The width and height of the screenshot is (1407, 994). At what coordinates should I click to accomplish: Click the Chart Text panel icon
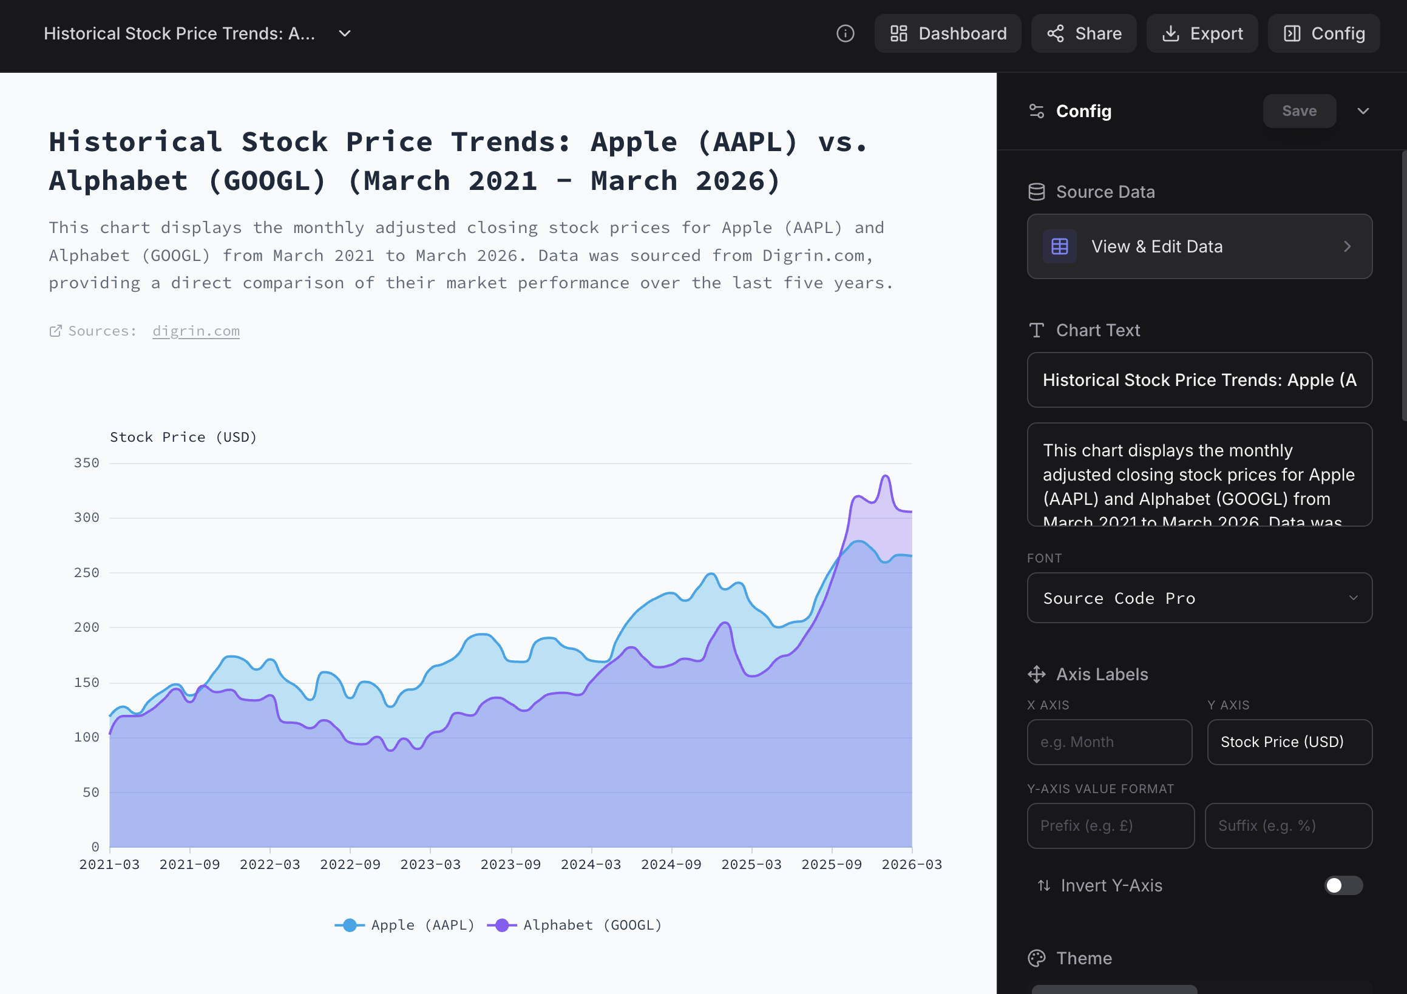tap(1036, 330)
